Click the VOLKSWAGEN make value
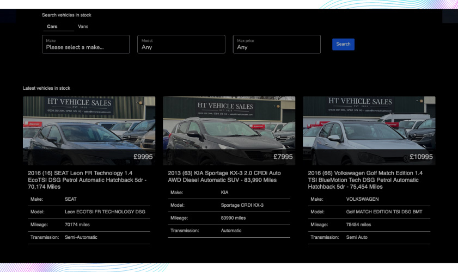Image resolution: width=458 pixels, height=272 pixels. tap(362, 199)
